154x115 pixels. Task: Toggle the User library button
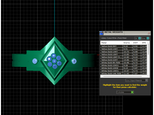(x=145, y=38)
